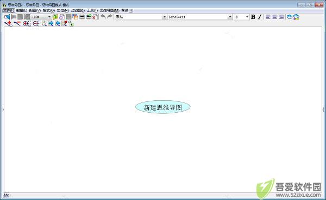Toggle italic formatting
The image size is (326, 200).
tap(260, 17)
